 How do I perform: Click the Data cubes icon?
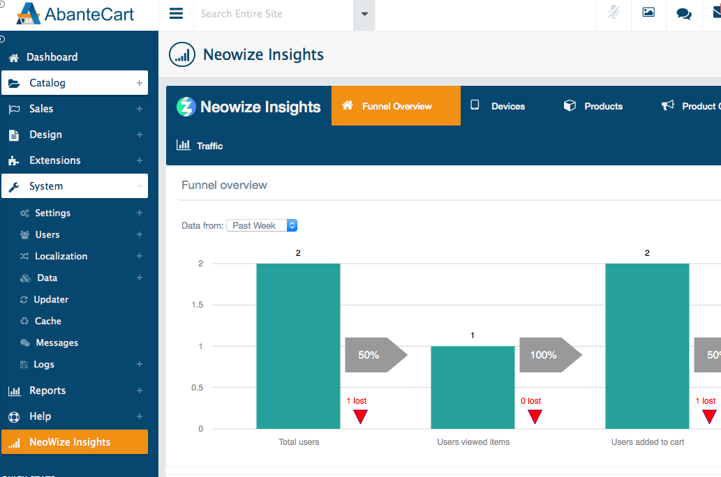pos(25,278)
